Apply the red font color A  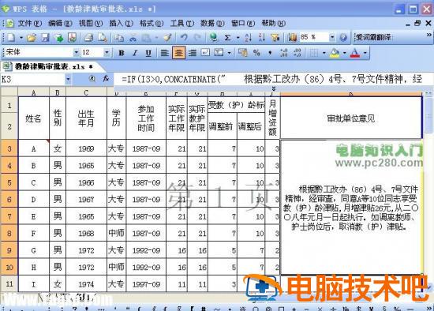tap(355, 53)
